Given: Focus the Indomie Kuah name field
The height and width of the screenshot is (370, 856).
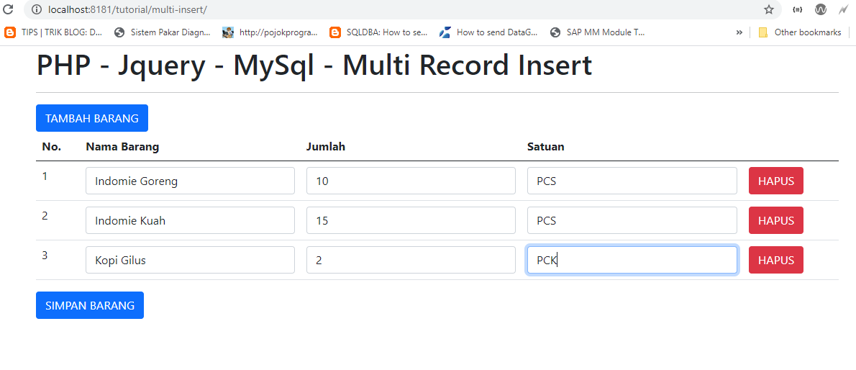Looking at the screenshot, I should tap(190, 220).
